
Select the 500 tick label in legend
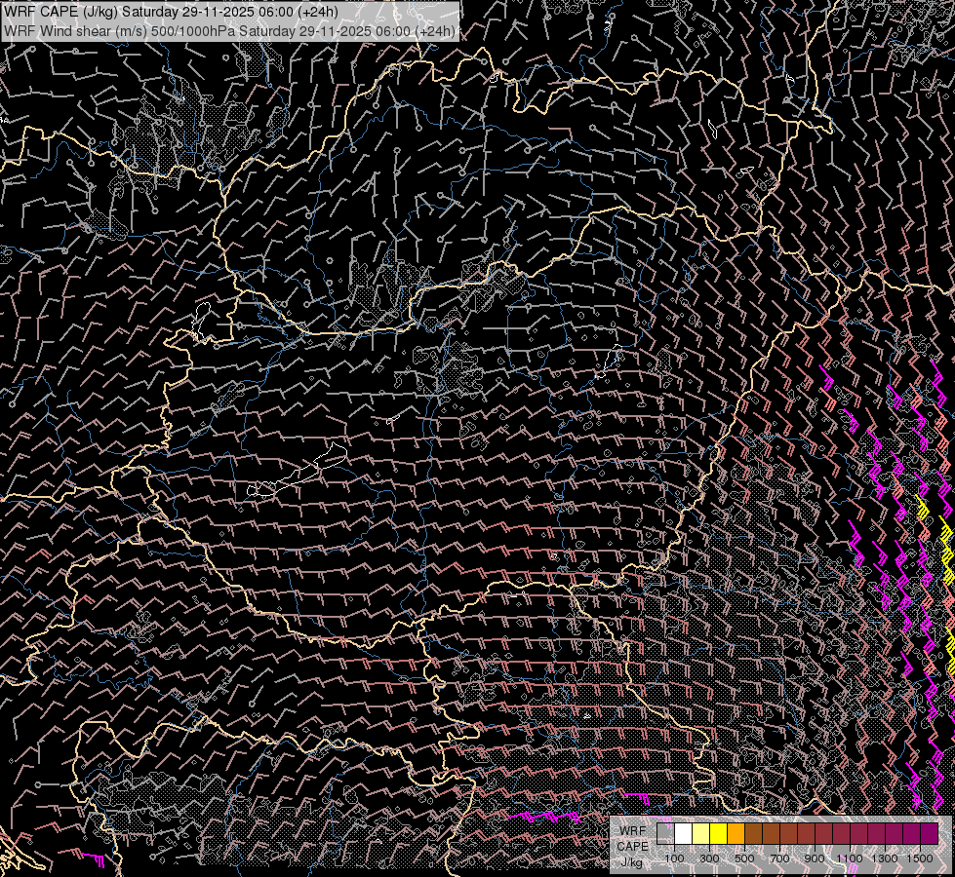(744, 858)
